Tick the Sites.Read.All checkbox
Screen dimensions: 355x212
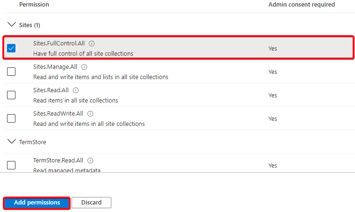(x=11, y=95)
